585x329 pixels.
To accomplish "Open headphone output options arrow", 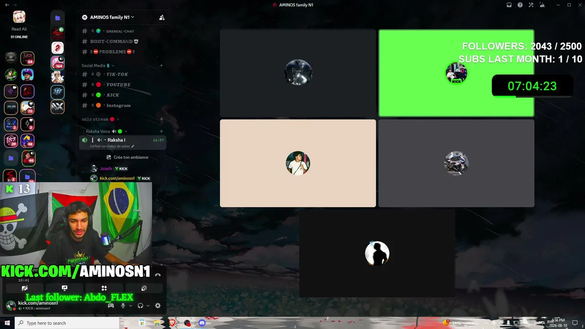I will pos(148,306).
